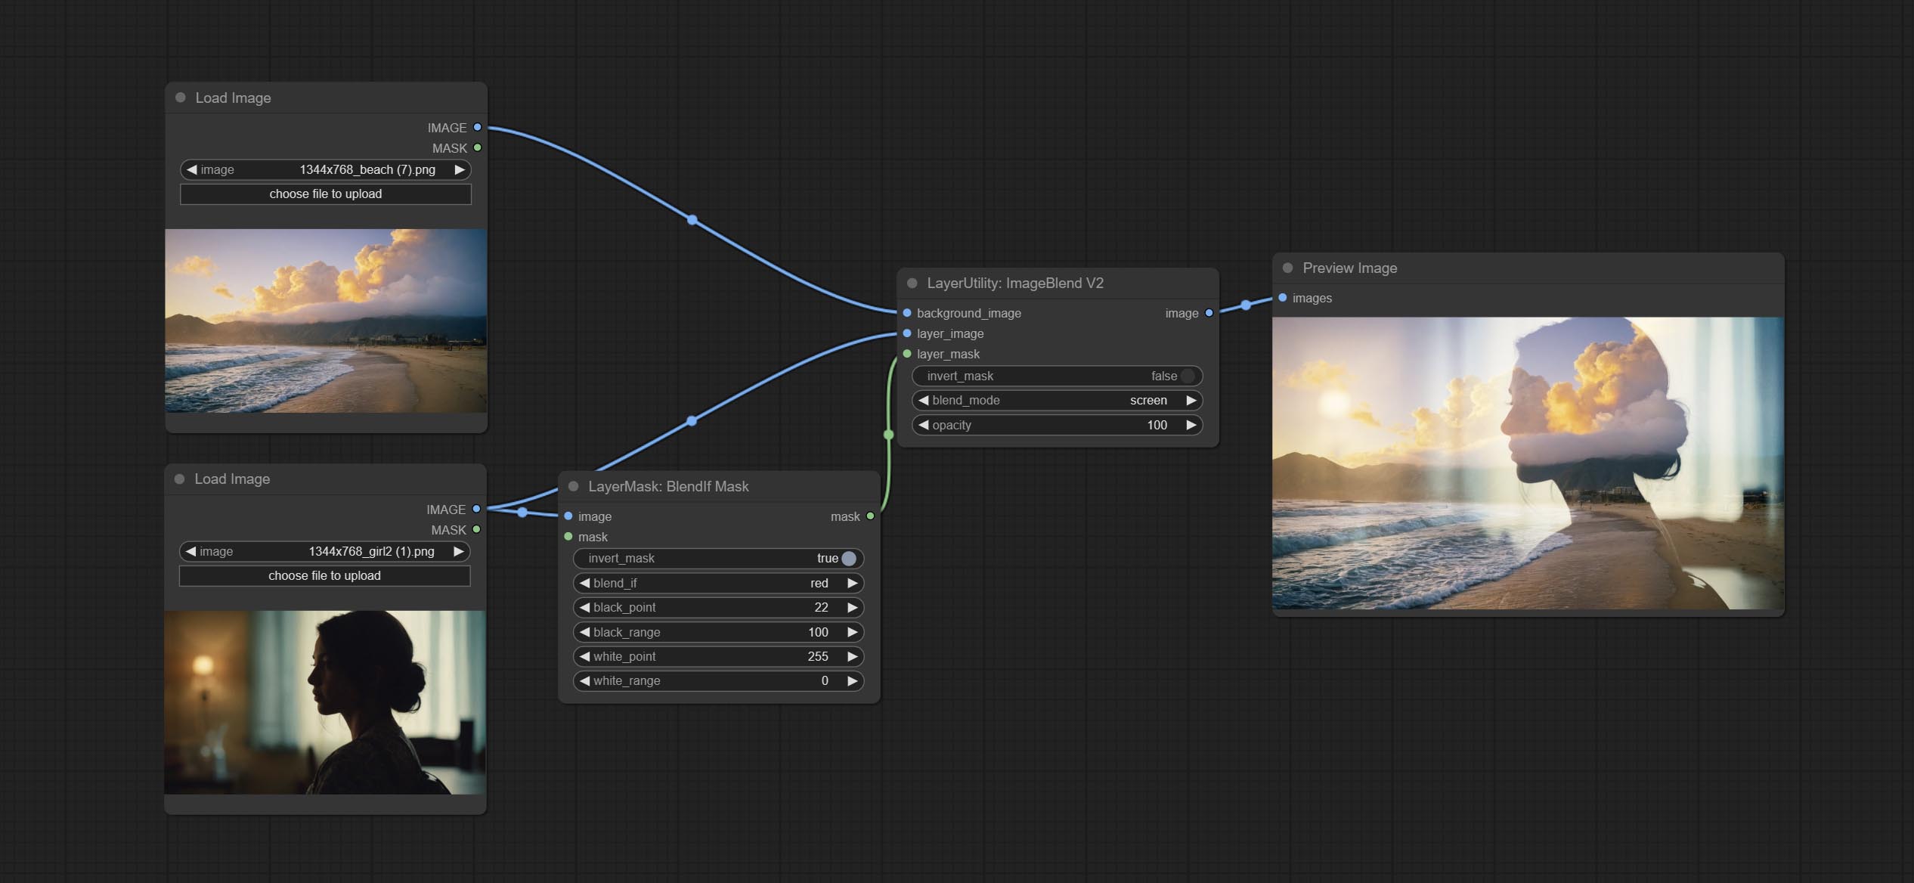
Task: Click the beach Load Image IMAGE output port
Action: point(477,128)
